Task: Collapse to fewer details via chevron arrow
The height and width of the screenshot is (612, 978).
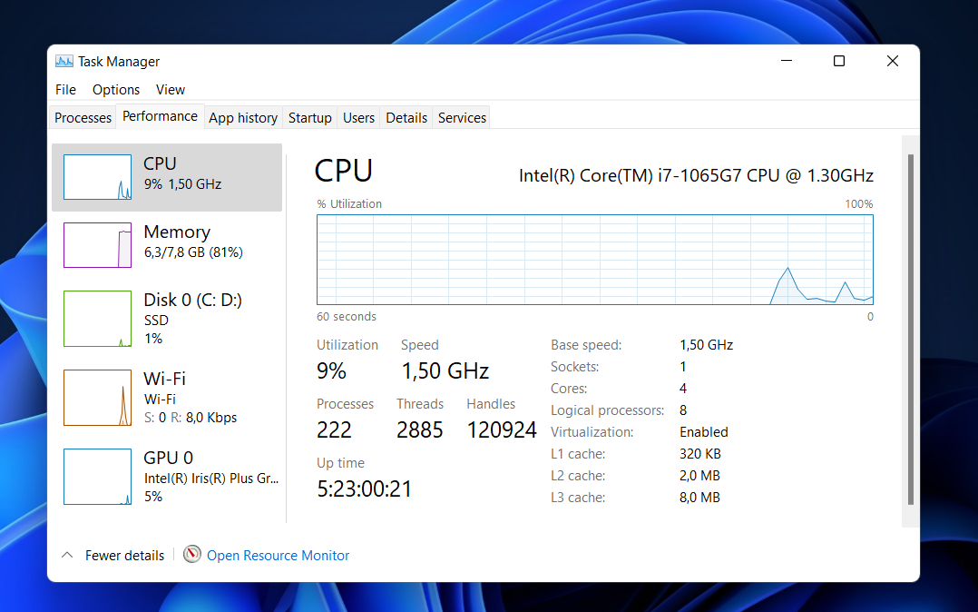Action: pyautogui.click(x=66, y=555)
